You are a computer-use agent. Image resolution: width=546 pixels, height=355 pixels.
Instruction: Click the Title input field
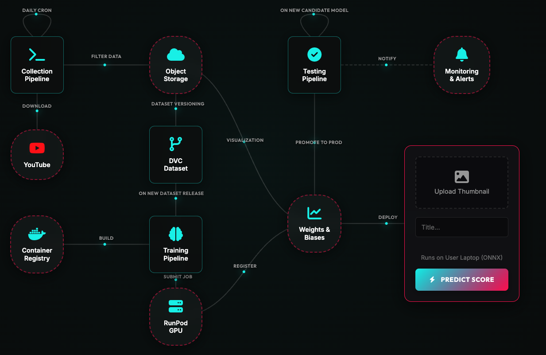click(462, 227)
